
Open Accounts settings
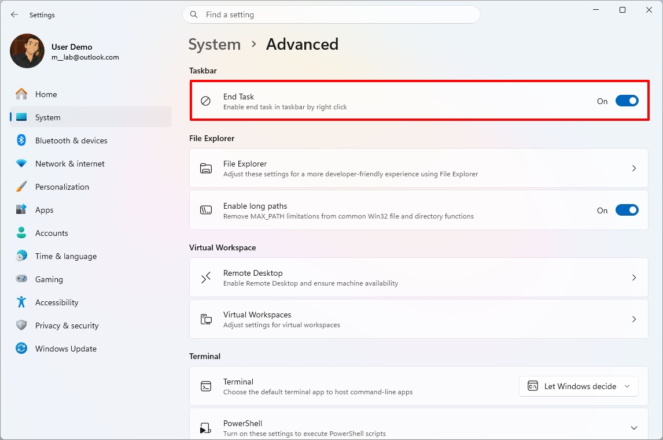point(90,233)
